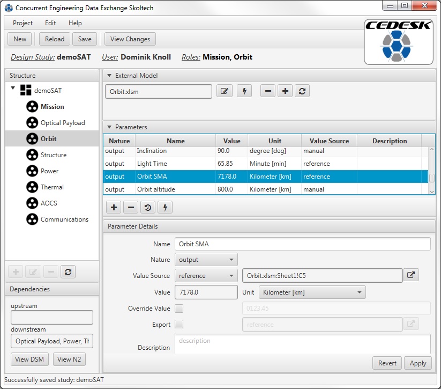The width and height of the screenshot is (441, 389).
Task: Delete node minus icon under Structure tree
Action: (51, 272)
